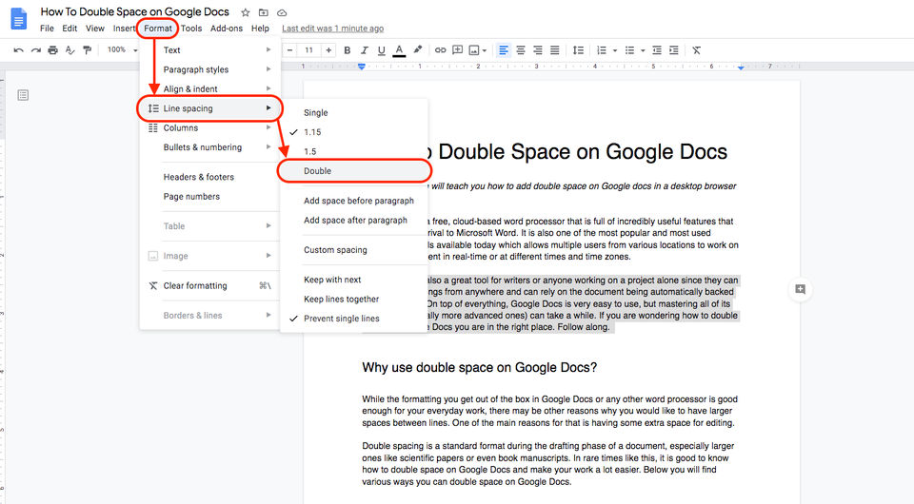Create a bulleted list
The image size is (914, 504).
629,50
